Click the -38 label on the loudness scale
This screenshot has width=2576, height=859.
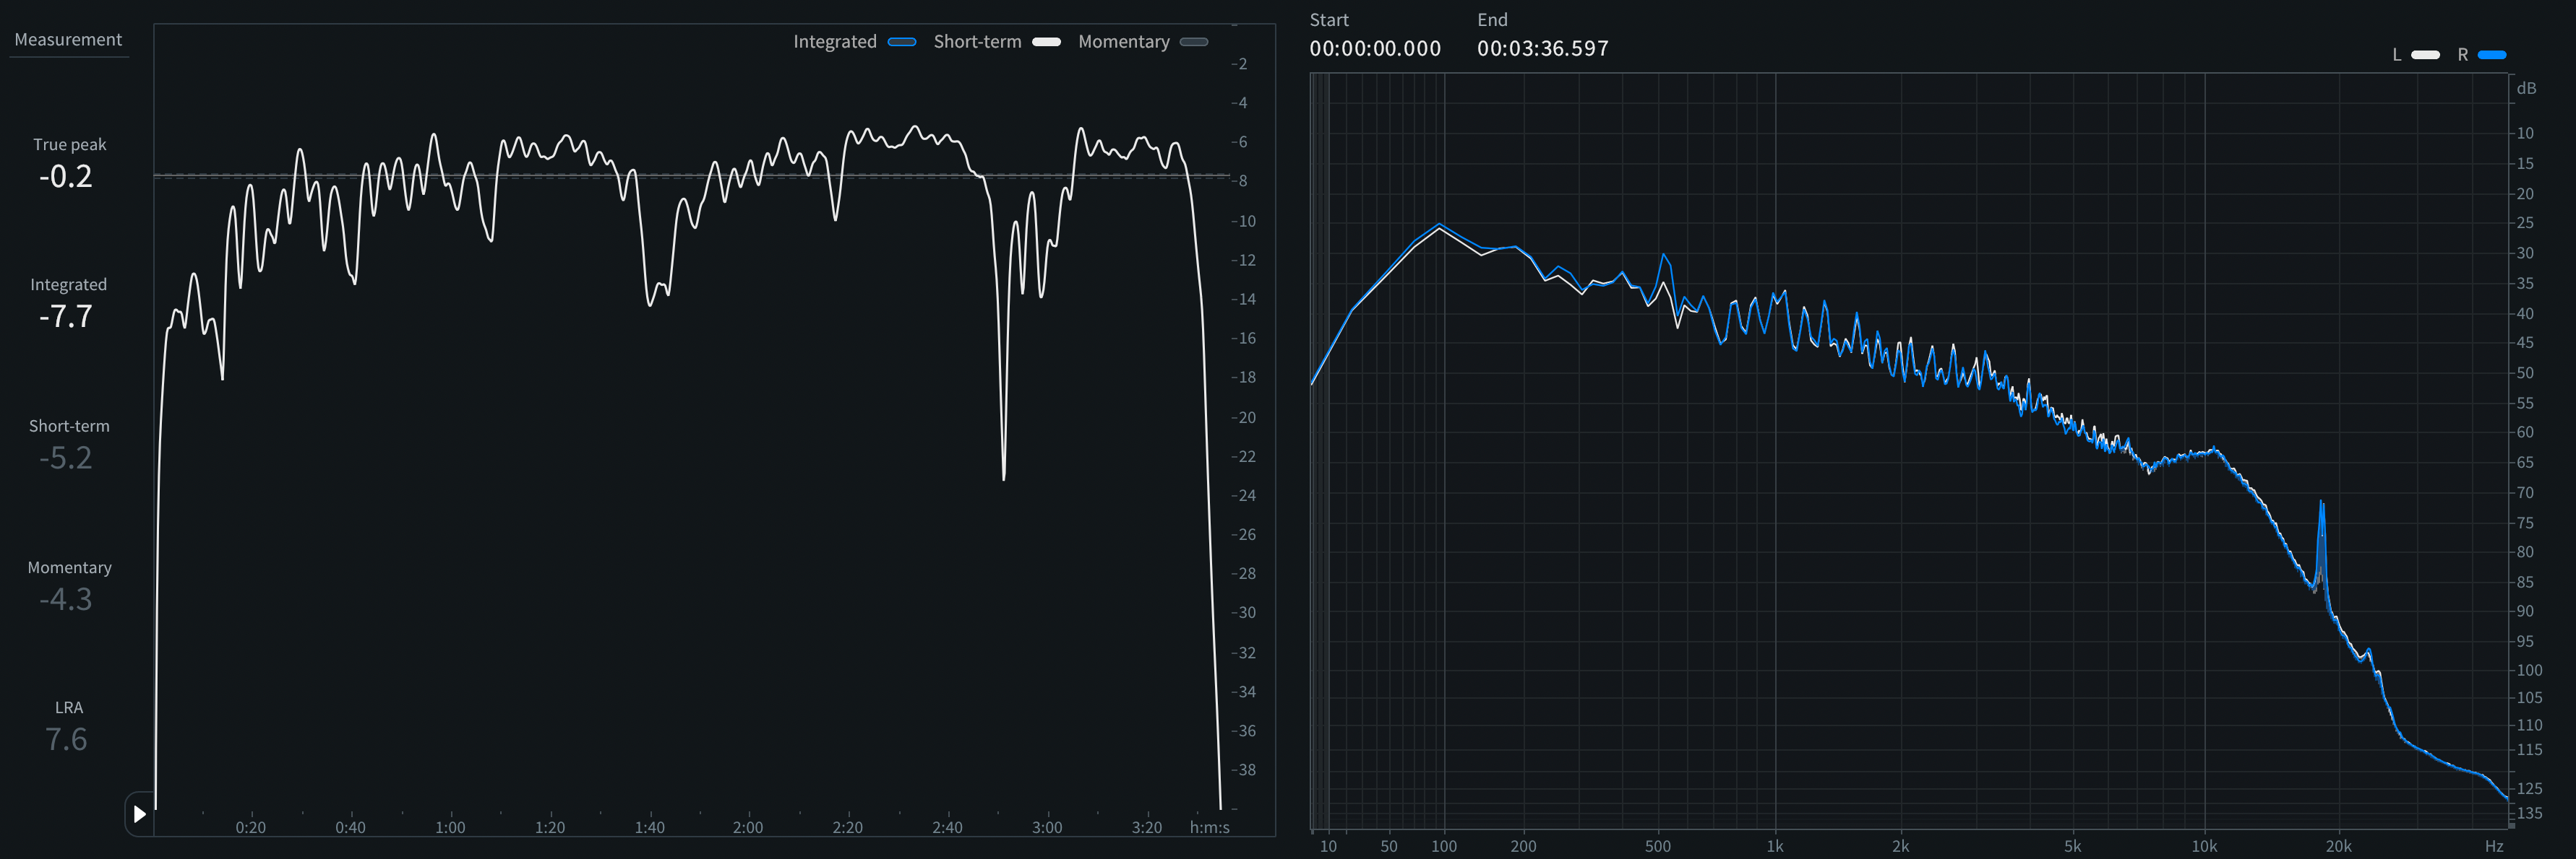[x=1243, y=770]
